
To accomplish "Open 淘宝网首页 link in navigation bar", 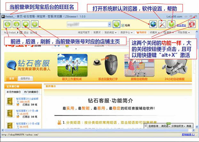I will (84, 32).
